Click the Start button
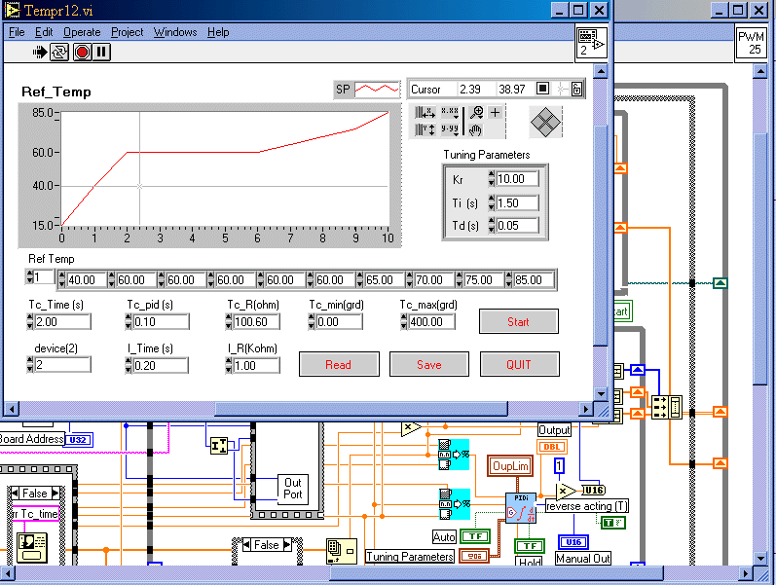 point(519,321)
